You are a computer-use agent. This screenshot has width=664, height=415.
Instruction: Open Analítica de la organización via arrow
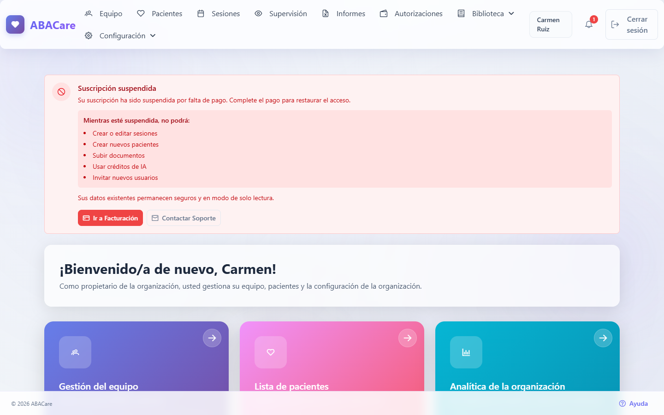603,338
